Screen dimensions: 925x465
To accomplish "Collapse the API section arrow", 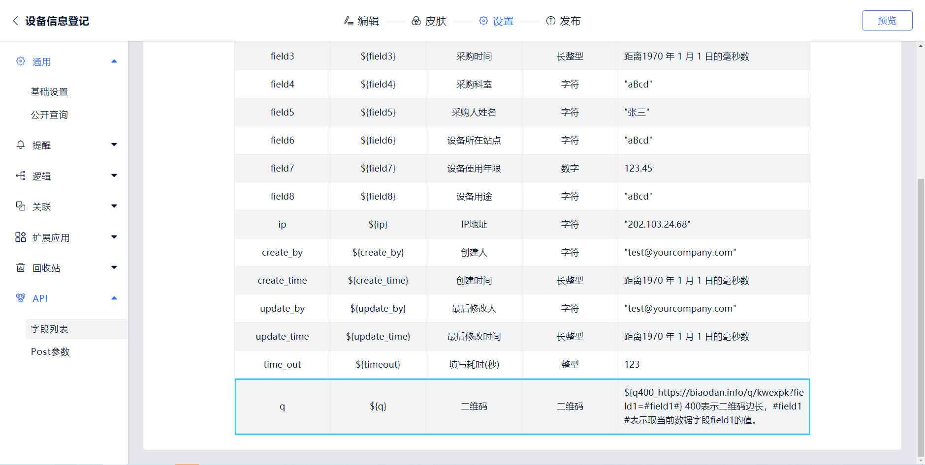I will [114, 298].
